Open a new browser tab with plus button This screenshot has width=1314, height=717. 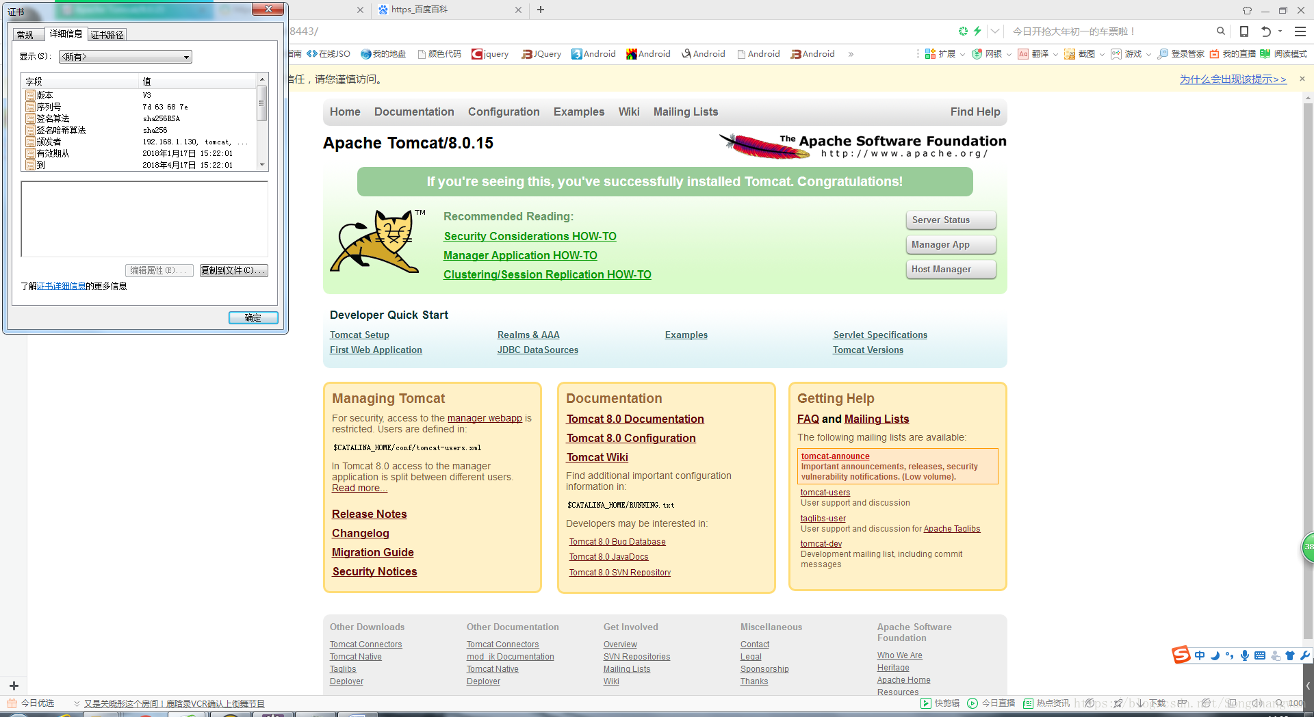pos(541,10)
